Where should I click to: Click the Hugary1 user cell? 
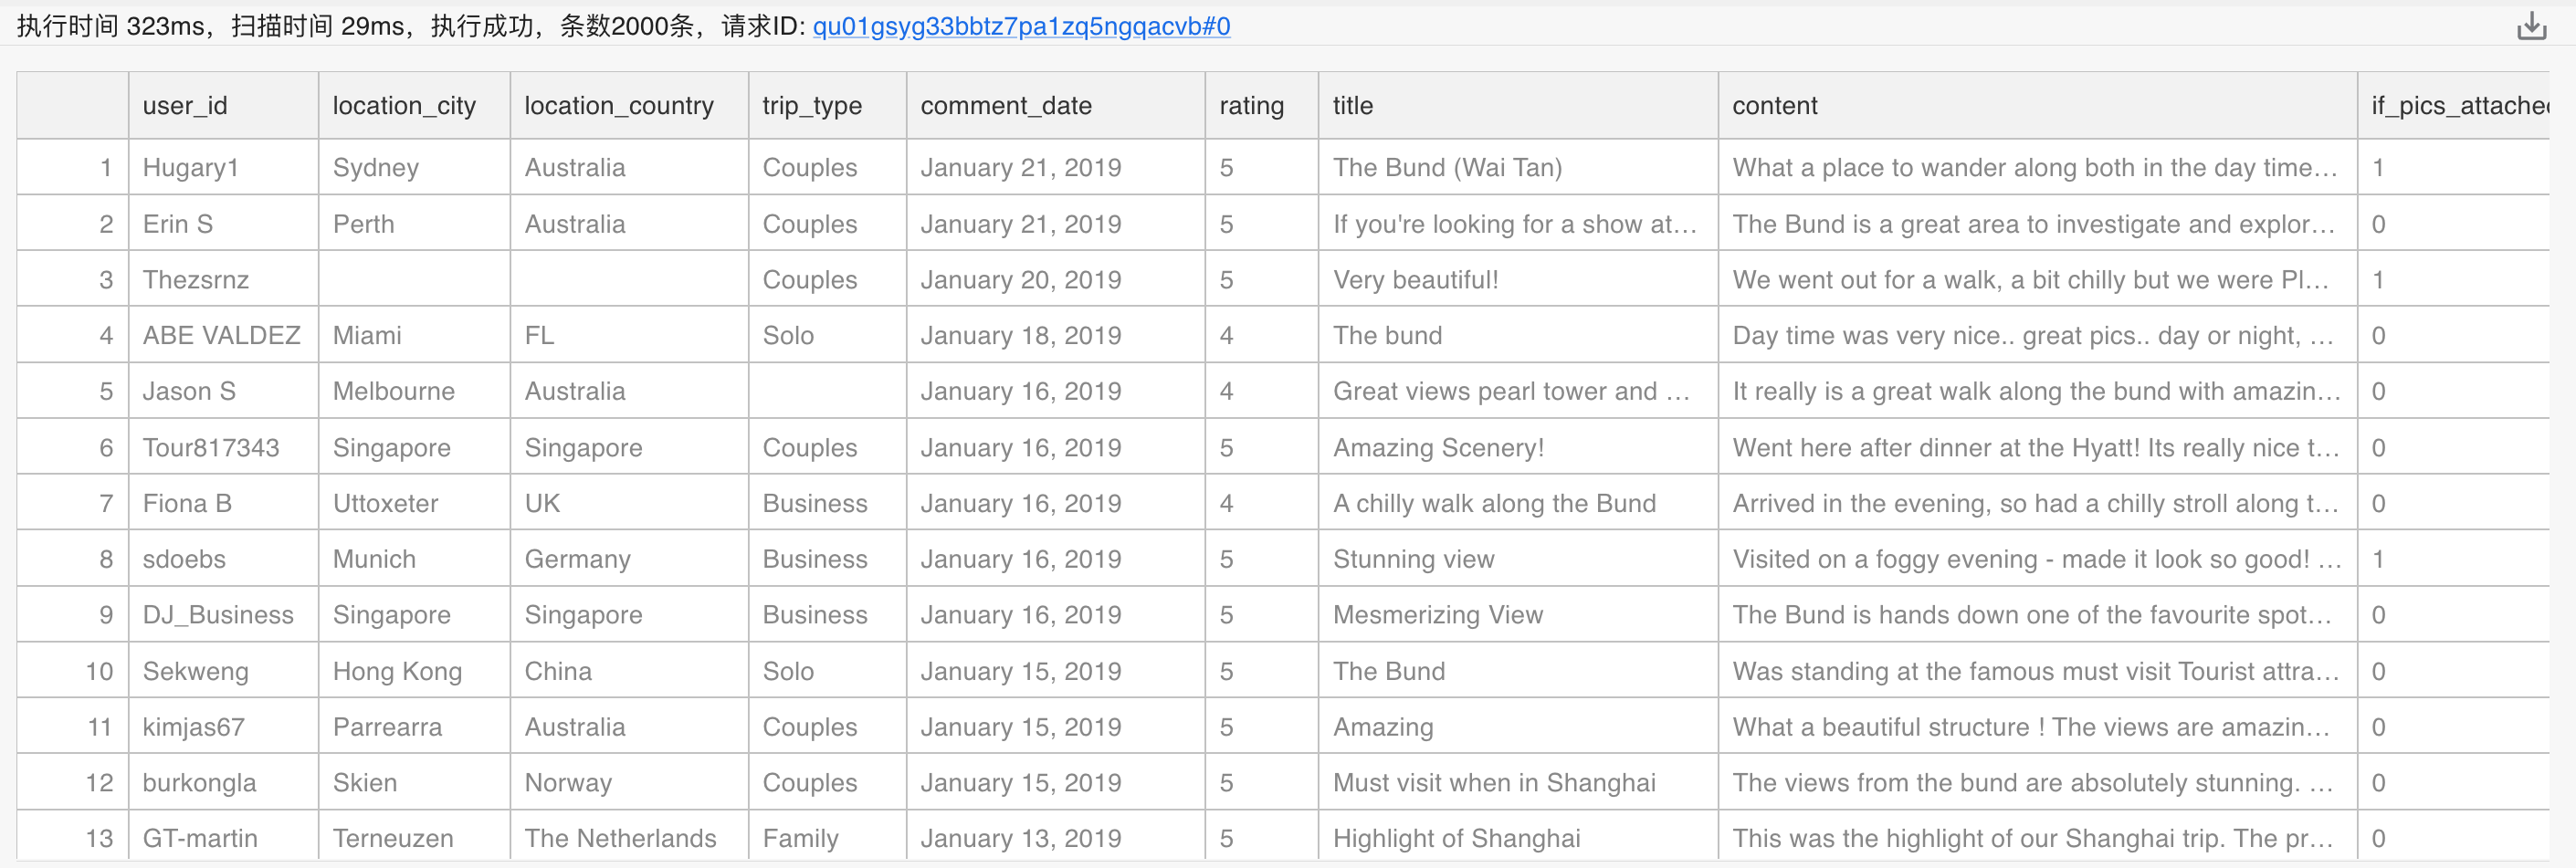click(191, 168)
